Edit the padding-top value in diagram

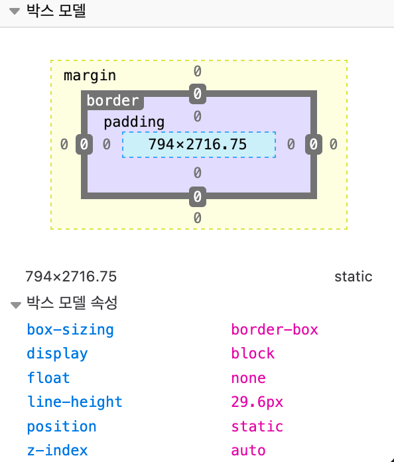click(x=197, y=116)
